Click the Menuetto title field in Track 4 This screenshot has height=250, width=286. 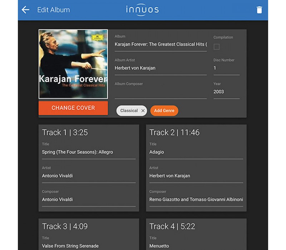pyautogui.click(x=196, y=246)
